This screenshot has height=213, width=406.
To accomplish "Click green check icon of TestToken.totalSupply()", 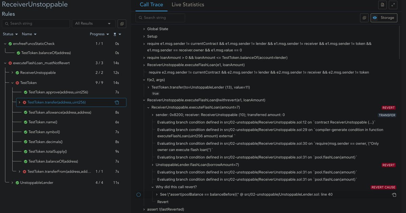I will tap(26, 152).
